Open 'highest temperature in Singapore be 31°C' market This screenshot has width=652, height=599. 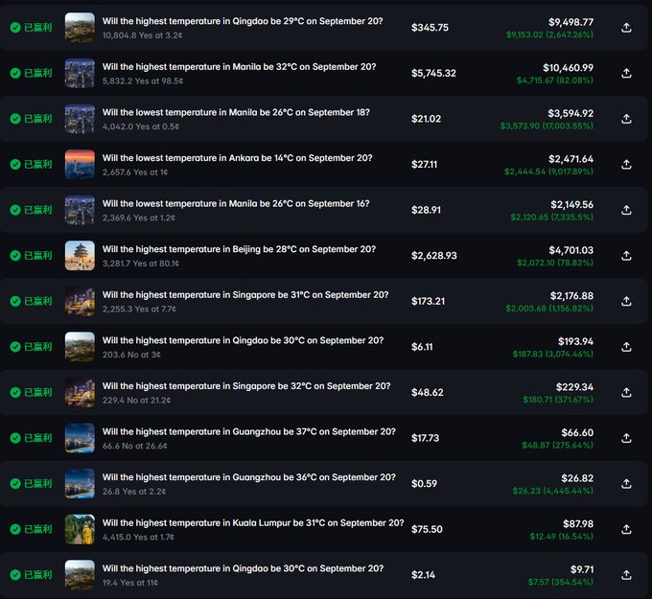245,295
